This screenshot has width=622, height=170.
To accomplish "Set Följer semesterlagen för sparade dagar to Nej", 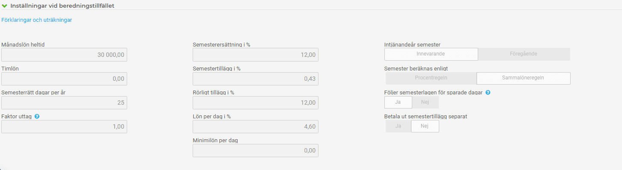I will 425,102.
